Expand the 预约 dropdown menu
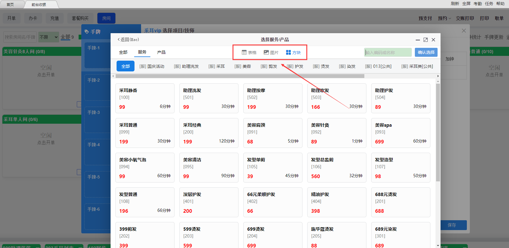 pos(444,18)
